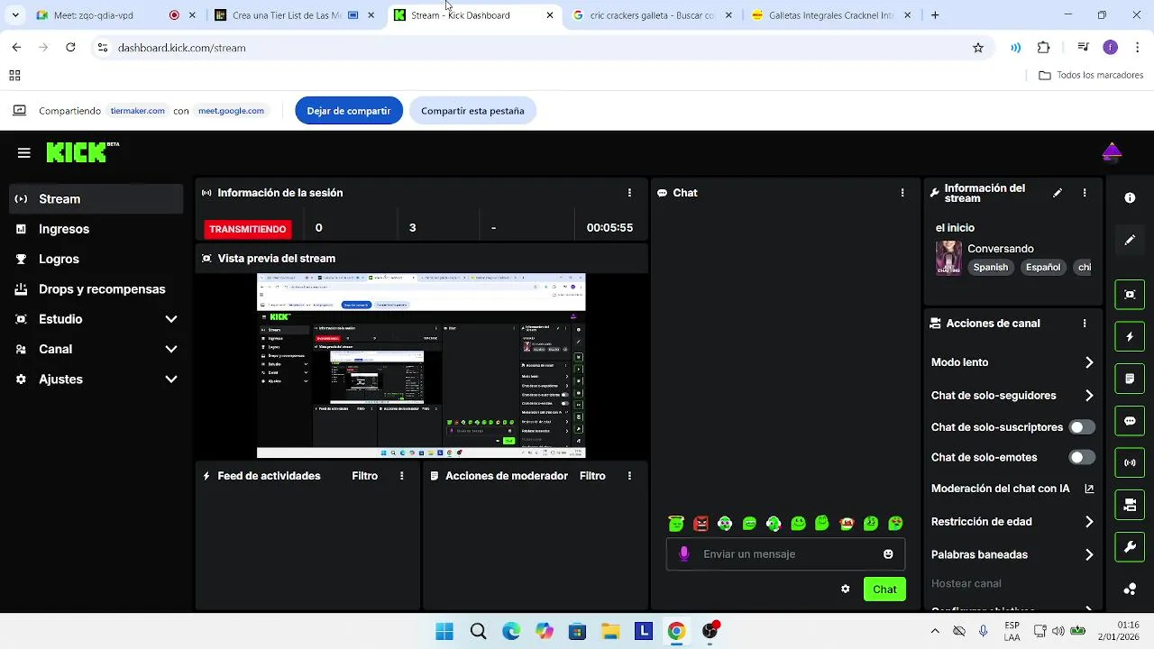Click the tiermaker.com link in share bar

pos(138,111)
